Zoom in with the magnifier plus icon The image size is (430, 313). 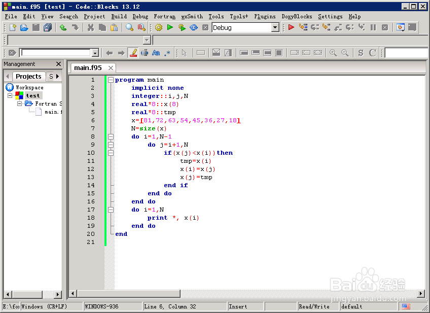tap(333, 53)
